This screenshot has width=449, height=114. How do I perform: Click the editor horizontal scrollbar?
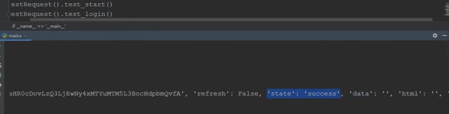231,19
